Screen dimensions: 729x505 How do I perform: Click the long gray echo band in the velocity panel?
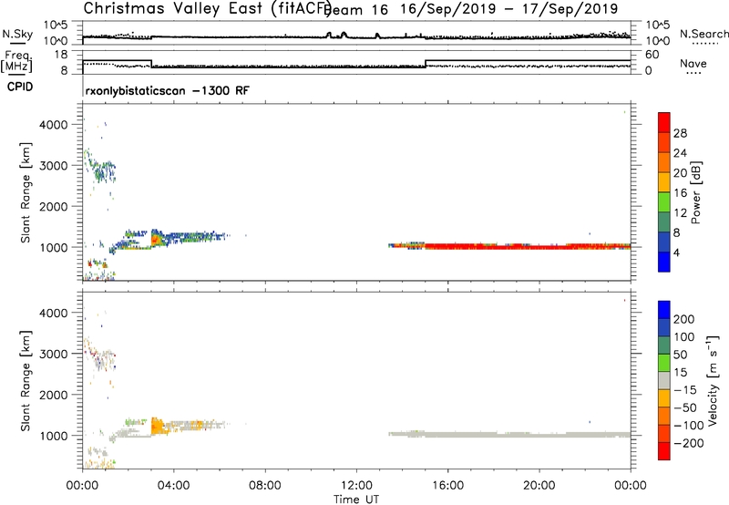coord(509,434)
